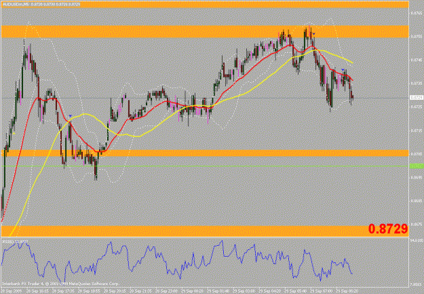Click the 0.8715 price axis label
424x294 pixels.
[417, 130]
